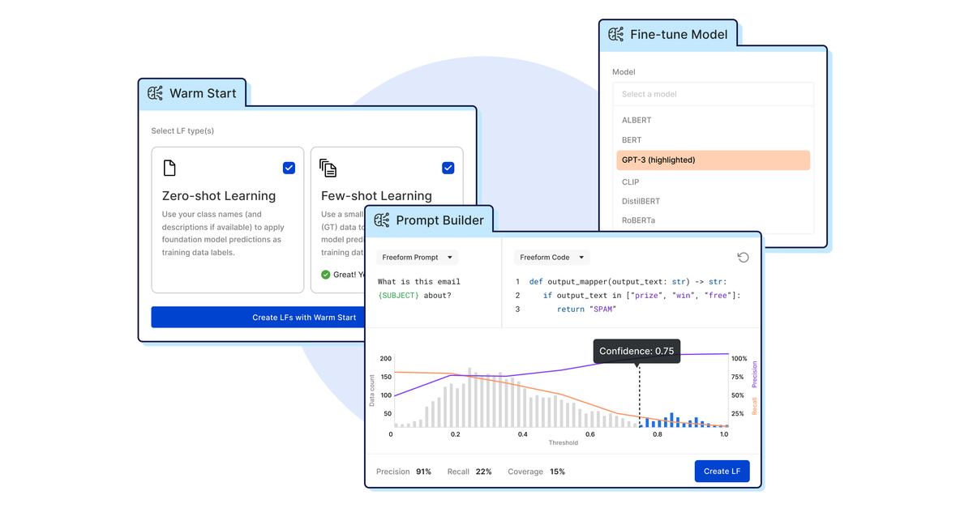
Task: Click the Threshold axis label
Action: coord(563,443)
